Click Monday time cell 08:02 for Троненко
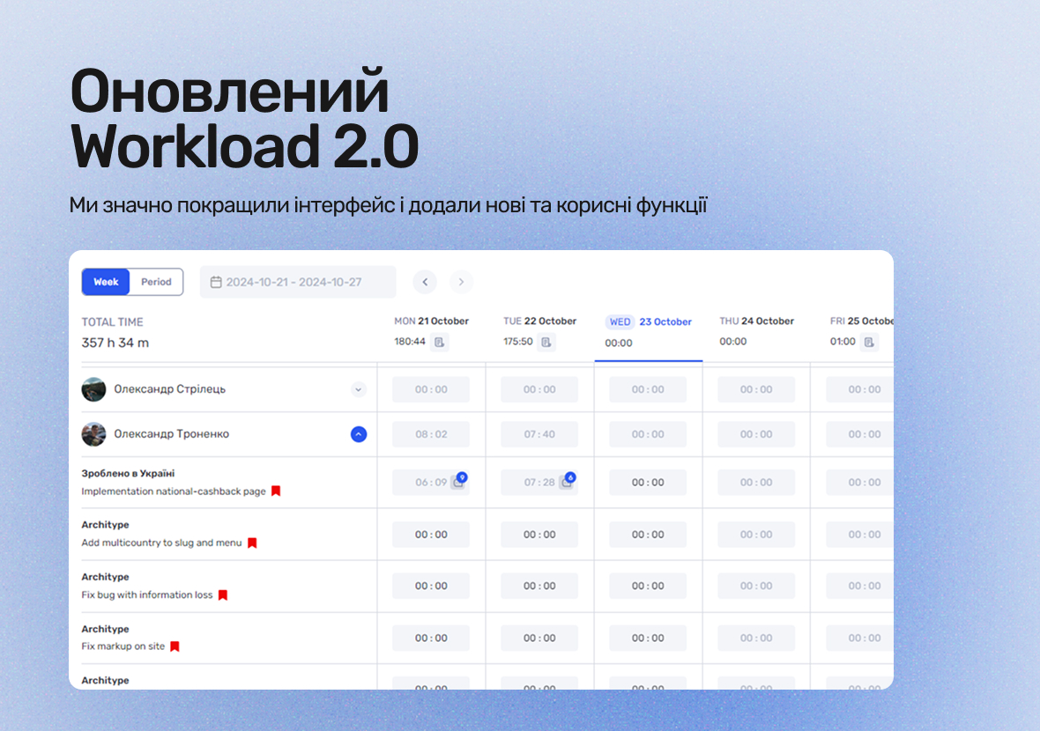The width and height of the screenshot is (1040, 731). [x=431, y=434]
